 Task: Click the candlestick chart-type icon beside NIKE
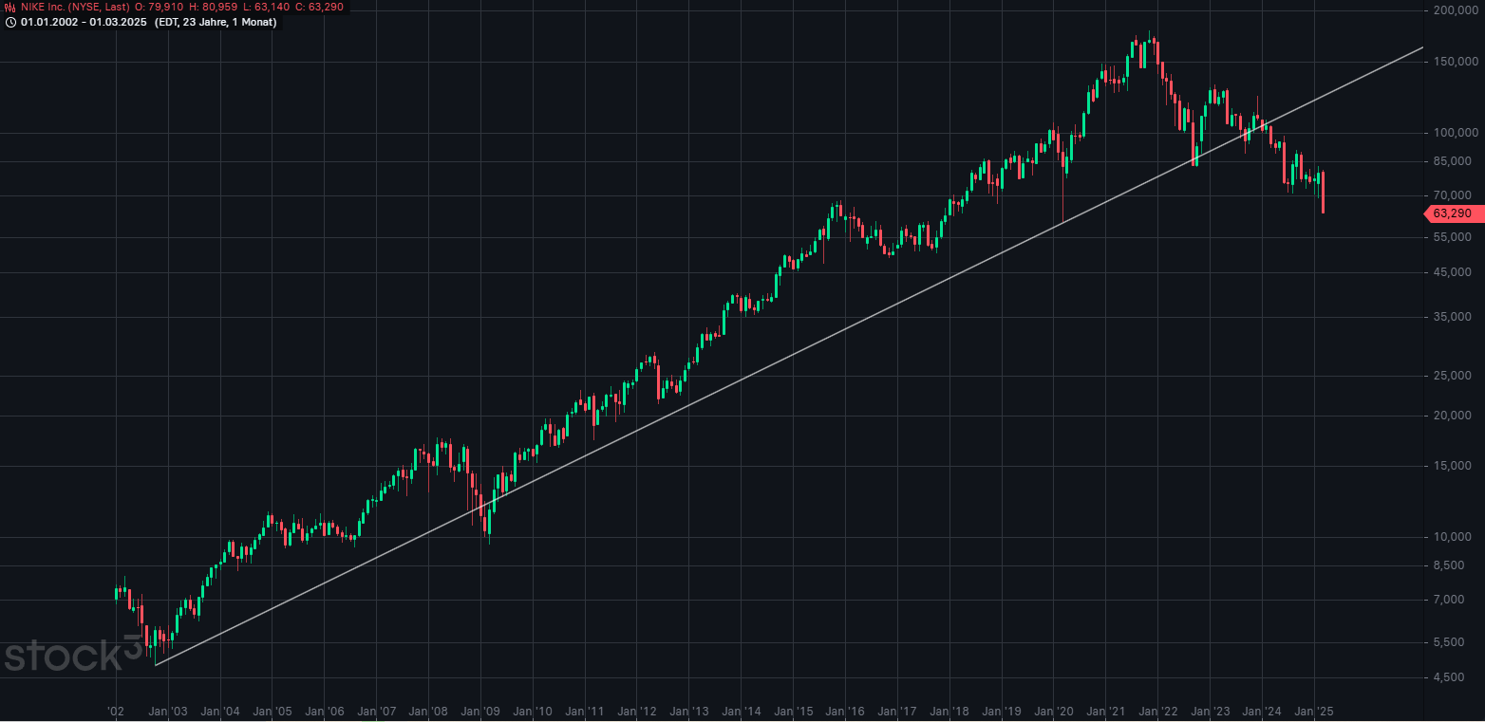pos(10,8)
